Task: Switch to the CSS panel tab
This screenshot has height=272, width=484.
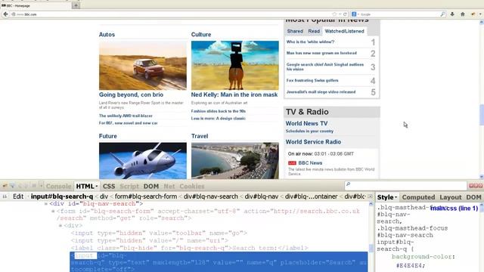Action: 109,187
